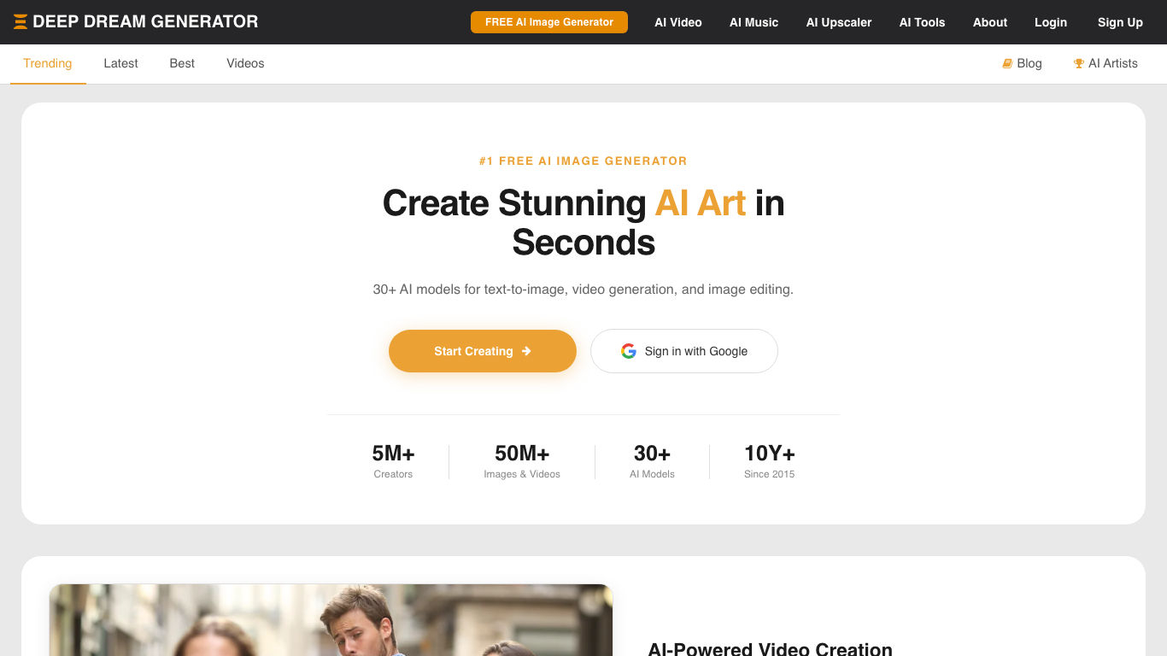This screenshot has width=1167, height=656.
Task: Go to AI Upscaler
Action: click(839, 22)
